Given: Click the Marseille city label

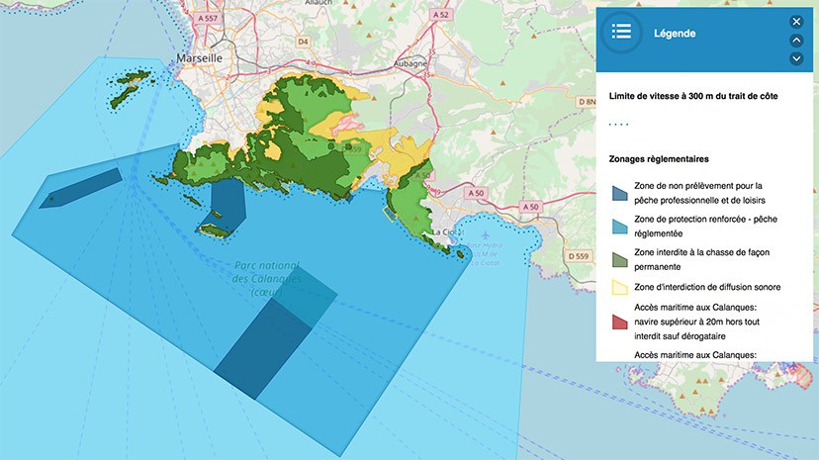Looking at the screenshot, I should coord(199,58).
